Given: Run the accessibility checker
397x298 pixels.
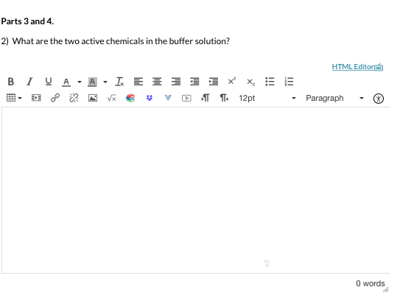Looking at the screenshot, I should [x=379, y=99].
